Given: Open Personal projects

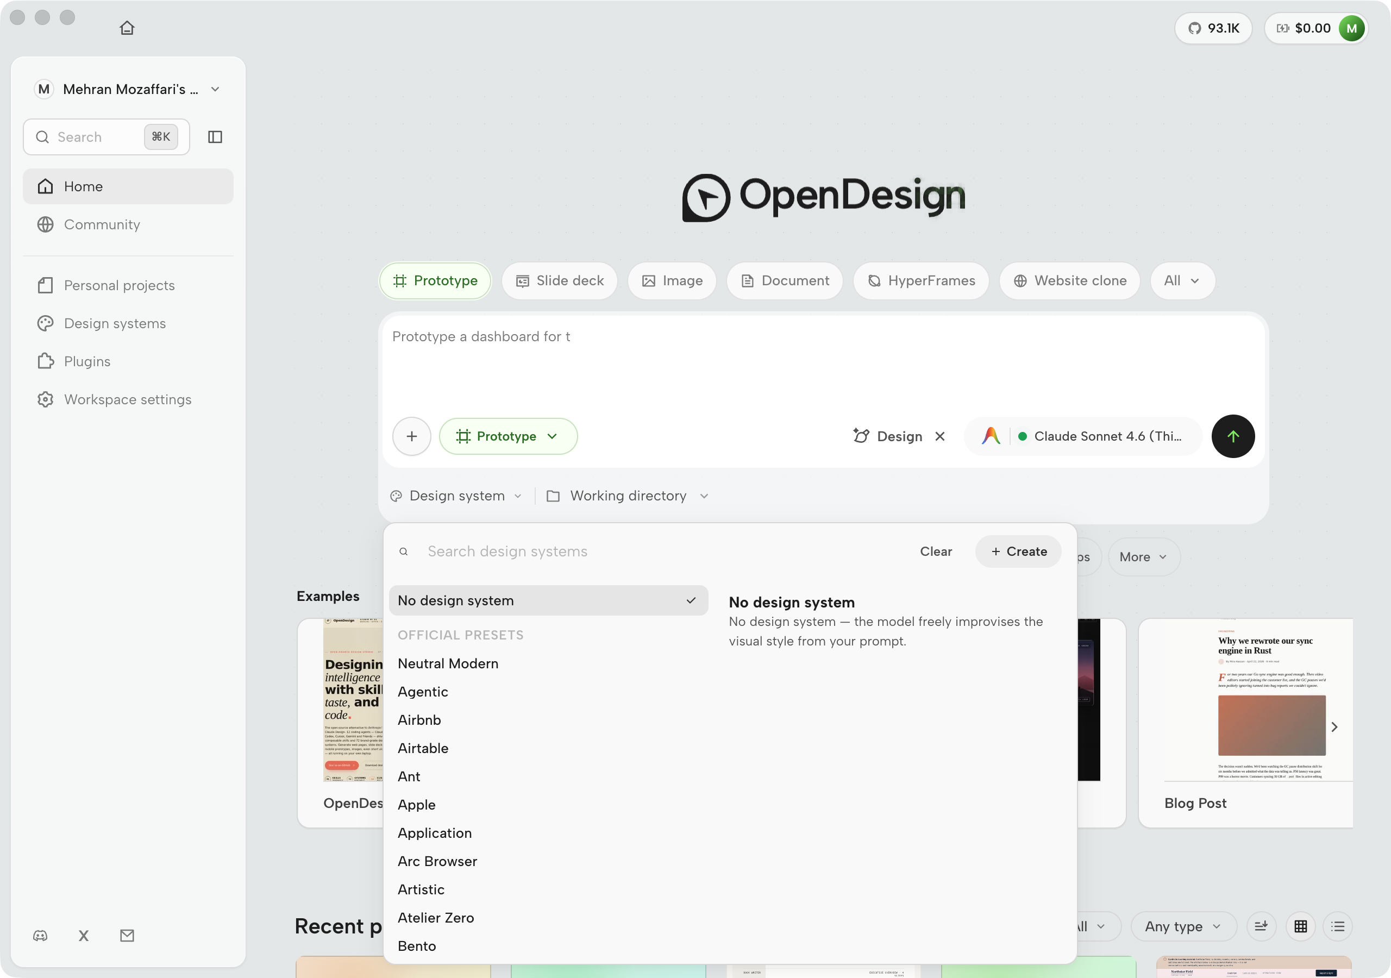Looking at the screenshot, I should coord(128,285).
